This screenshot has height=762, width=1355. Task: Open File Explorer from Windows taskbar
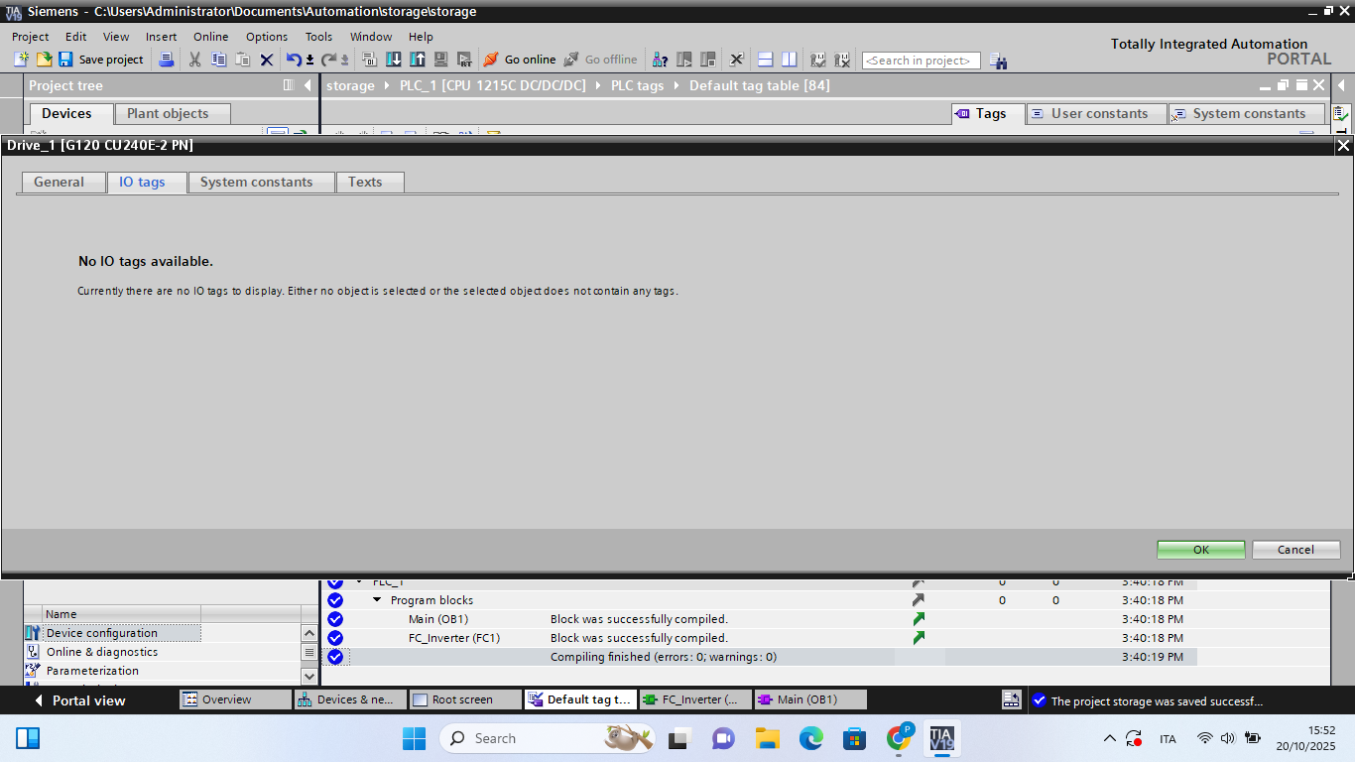[767, 738]
